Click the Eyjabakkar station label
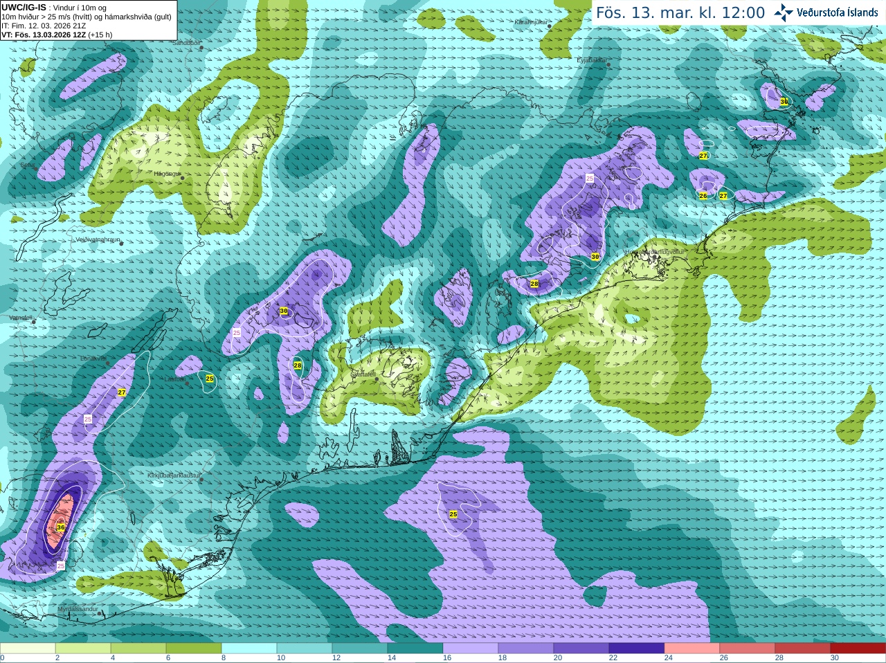The height and width of the screenshot is (663, 886). point(592,60)
